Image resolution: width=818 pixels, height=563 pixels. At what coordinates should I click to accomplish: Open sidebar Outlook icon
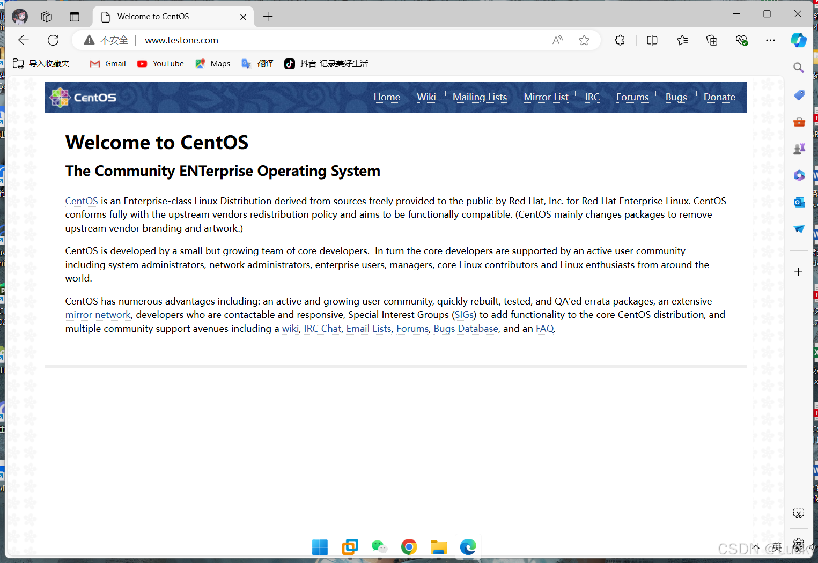tap(799, 202)
